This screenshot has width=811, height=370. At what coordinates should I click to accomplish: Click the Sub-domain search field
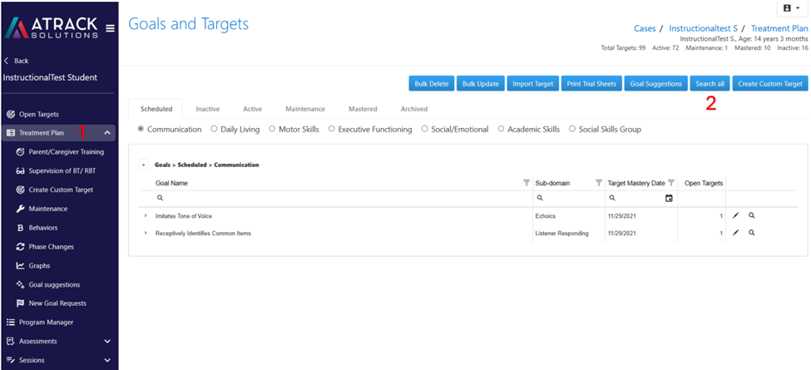(569, 198)
